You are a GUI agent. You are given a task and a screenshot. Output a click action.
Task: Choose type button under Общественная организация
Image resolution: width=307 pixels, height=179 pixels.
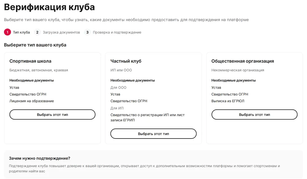[254, 115]
